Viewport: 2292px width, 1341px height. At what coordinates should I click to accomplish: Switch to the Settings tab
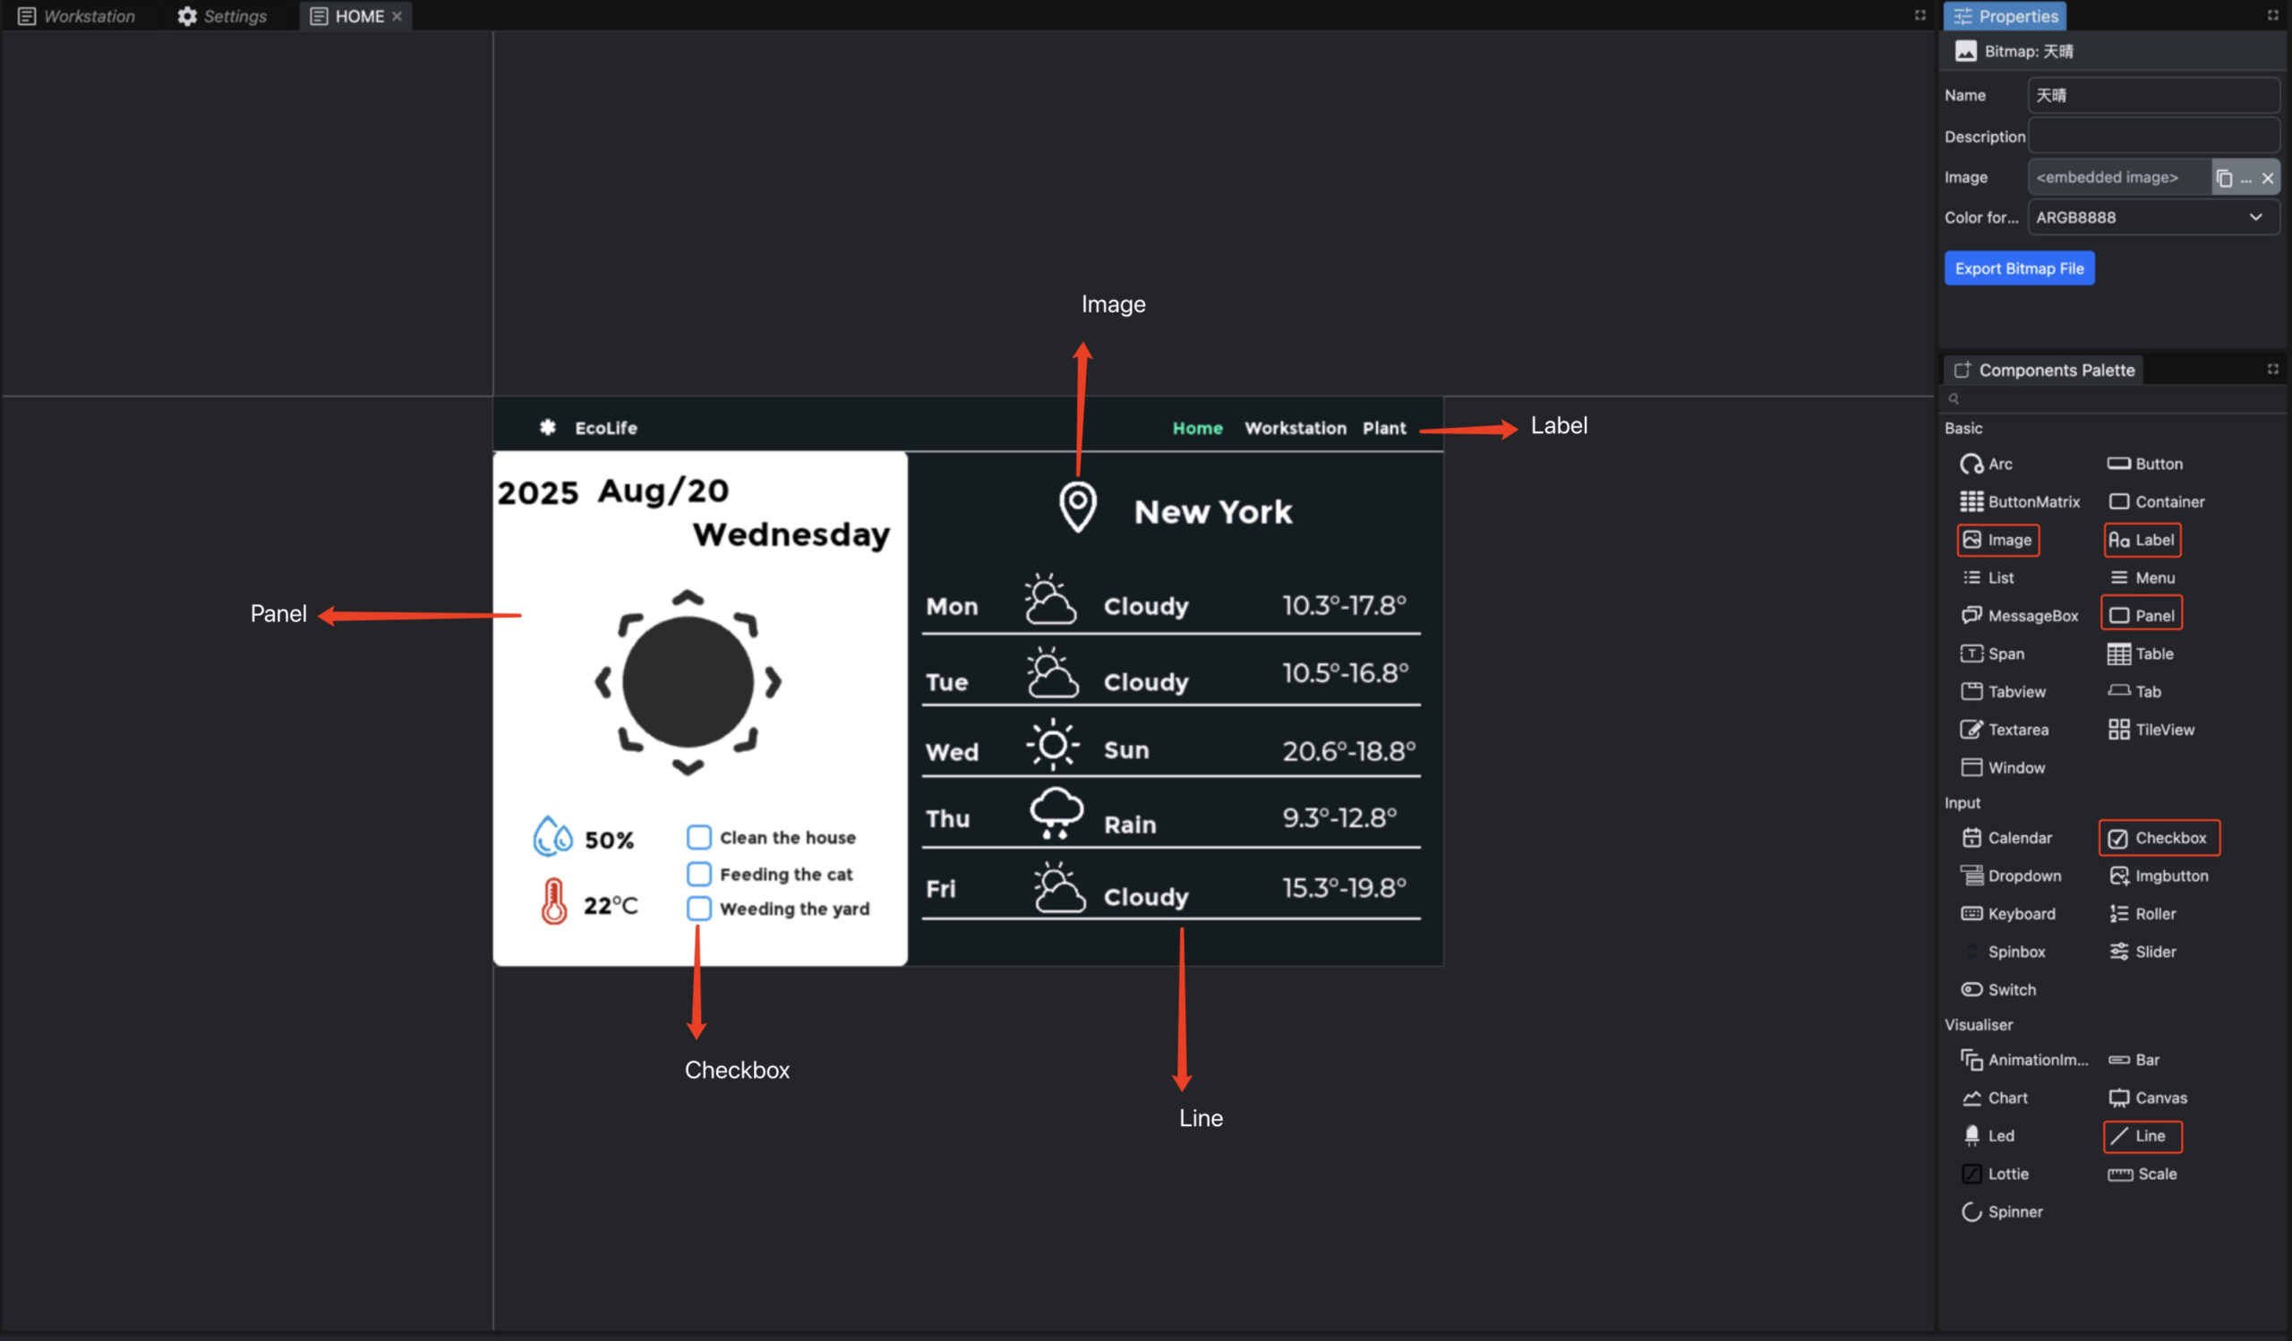click(x=221, y=15)
